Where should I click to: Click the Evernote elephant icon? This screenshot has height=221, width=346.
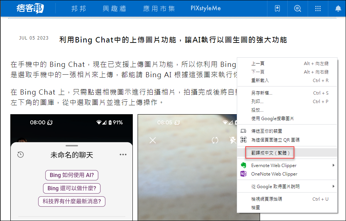tap(243, 165)
